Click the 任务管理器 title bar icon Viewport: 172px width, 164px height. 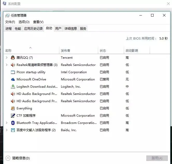tap(8, 16)
